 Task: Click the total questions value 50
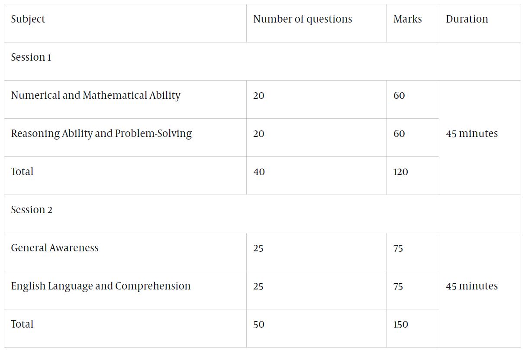[x=259, y=324]
